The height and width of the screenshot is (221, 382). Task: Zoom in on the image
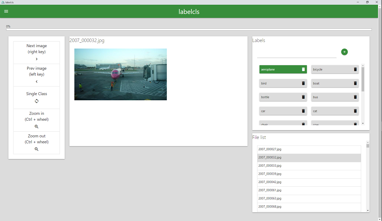pos(37,120)
